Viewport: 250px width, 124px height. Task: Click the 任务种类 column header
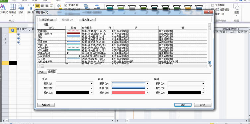click(x=94, y=28)
